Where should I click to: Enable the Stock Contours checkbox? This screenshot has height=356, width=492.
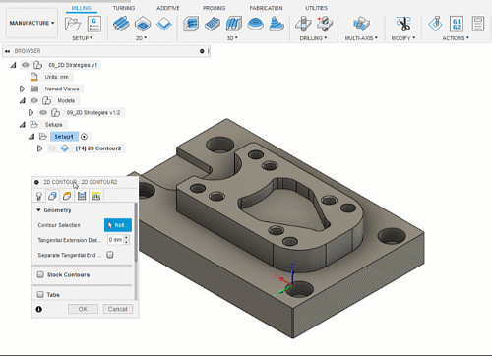(40, 274)
